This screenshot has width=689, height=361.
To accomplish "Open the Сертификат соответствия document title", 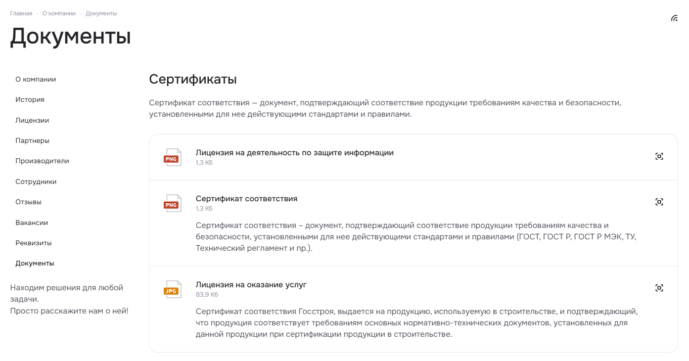I will coord(247,199).
